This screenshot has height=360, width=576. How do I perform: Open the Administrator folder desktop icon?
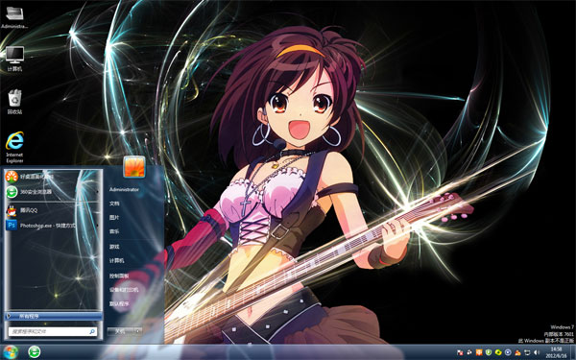14,17
